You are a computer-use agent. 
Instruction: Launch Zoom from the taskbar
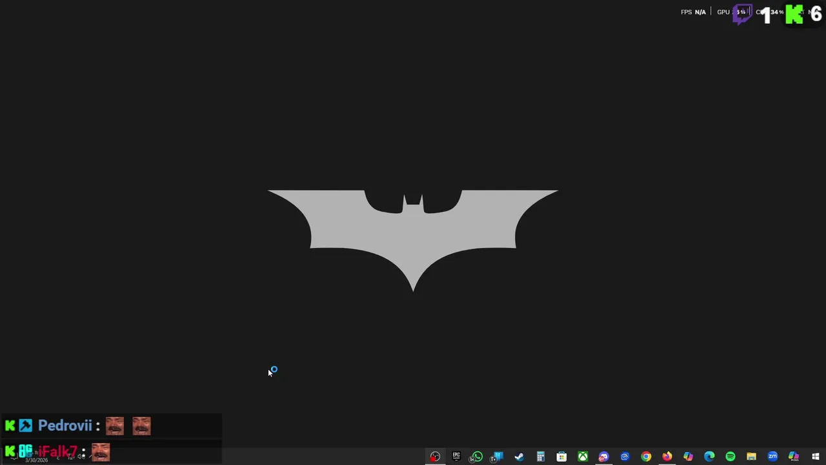click(x=772, y=457)
